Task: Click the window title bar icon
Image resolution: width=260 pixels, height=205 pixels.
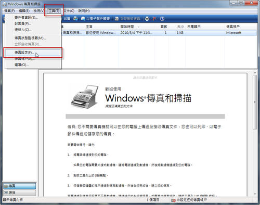Action: click(x=5, y=4)
